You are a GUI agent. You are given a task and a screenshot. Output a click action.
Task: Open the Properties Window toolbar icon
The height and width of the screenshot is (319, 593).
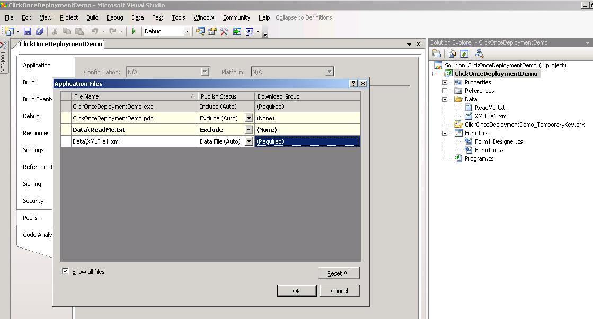[212, 31]
